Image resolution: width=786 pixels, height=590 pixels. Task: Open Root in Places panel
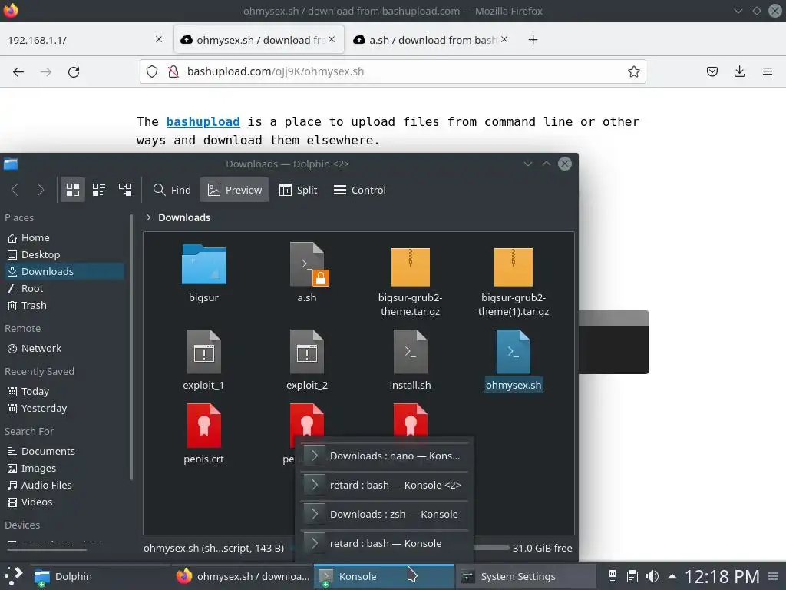[64, 289]
